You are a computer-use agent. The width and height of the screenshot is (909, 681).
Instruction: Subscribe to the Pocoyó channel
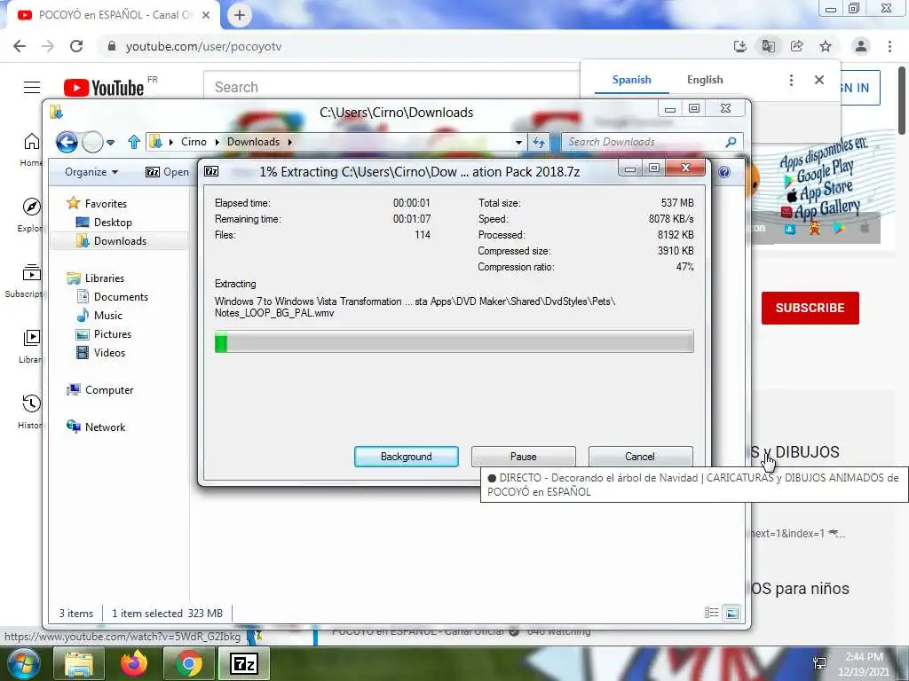[810, 308]
